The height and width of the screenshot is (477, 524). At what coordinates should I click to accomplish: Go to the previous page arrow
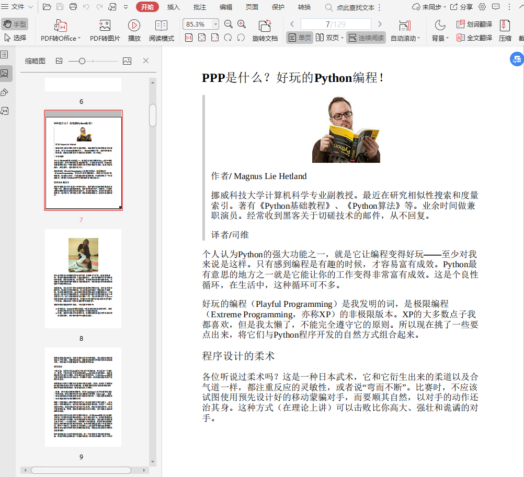pos(292,24)
